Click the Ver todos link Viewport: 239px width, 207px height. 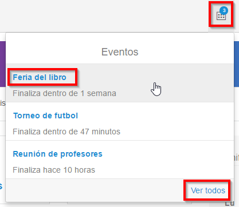[x=208, y=190]
